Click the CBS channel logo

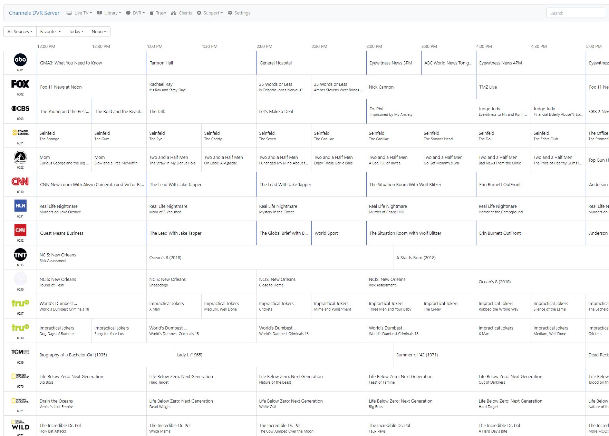click(x=20, y=109)
